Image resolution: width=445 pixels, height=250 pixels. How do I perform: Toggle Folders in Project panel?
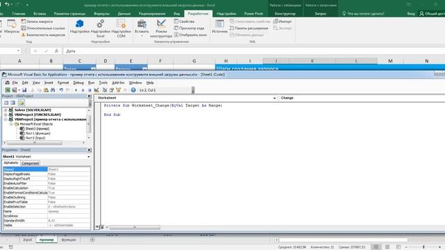pyautogui.click(x=22, y=103)
